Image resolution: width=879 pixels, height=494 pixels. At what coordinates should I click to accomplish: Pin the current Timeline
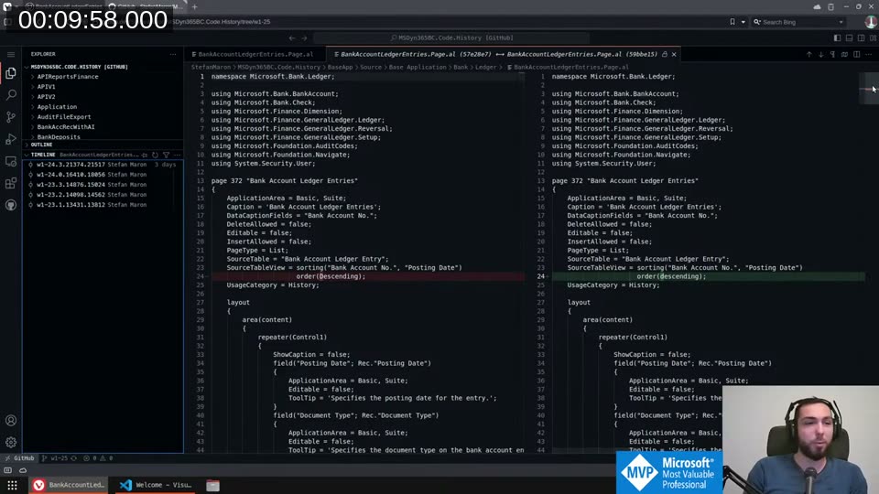coord(145,155)
